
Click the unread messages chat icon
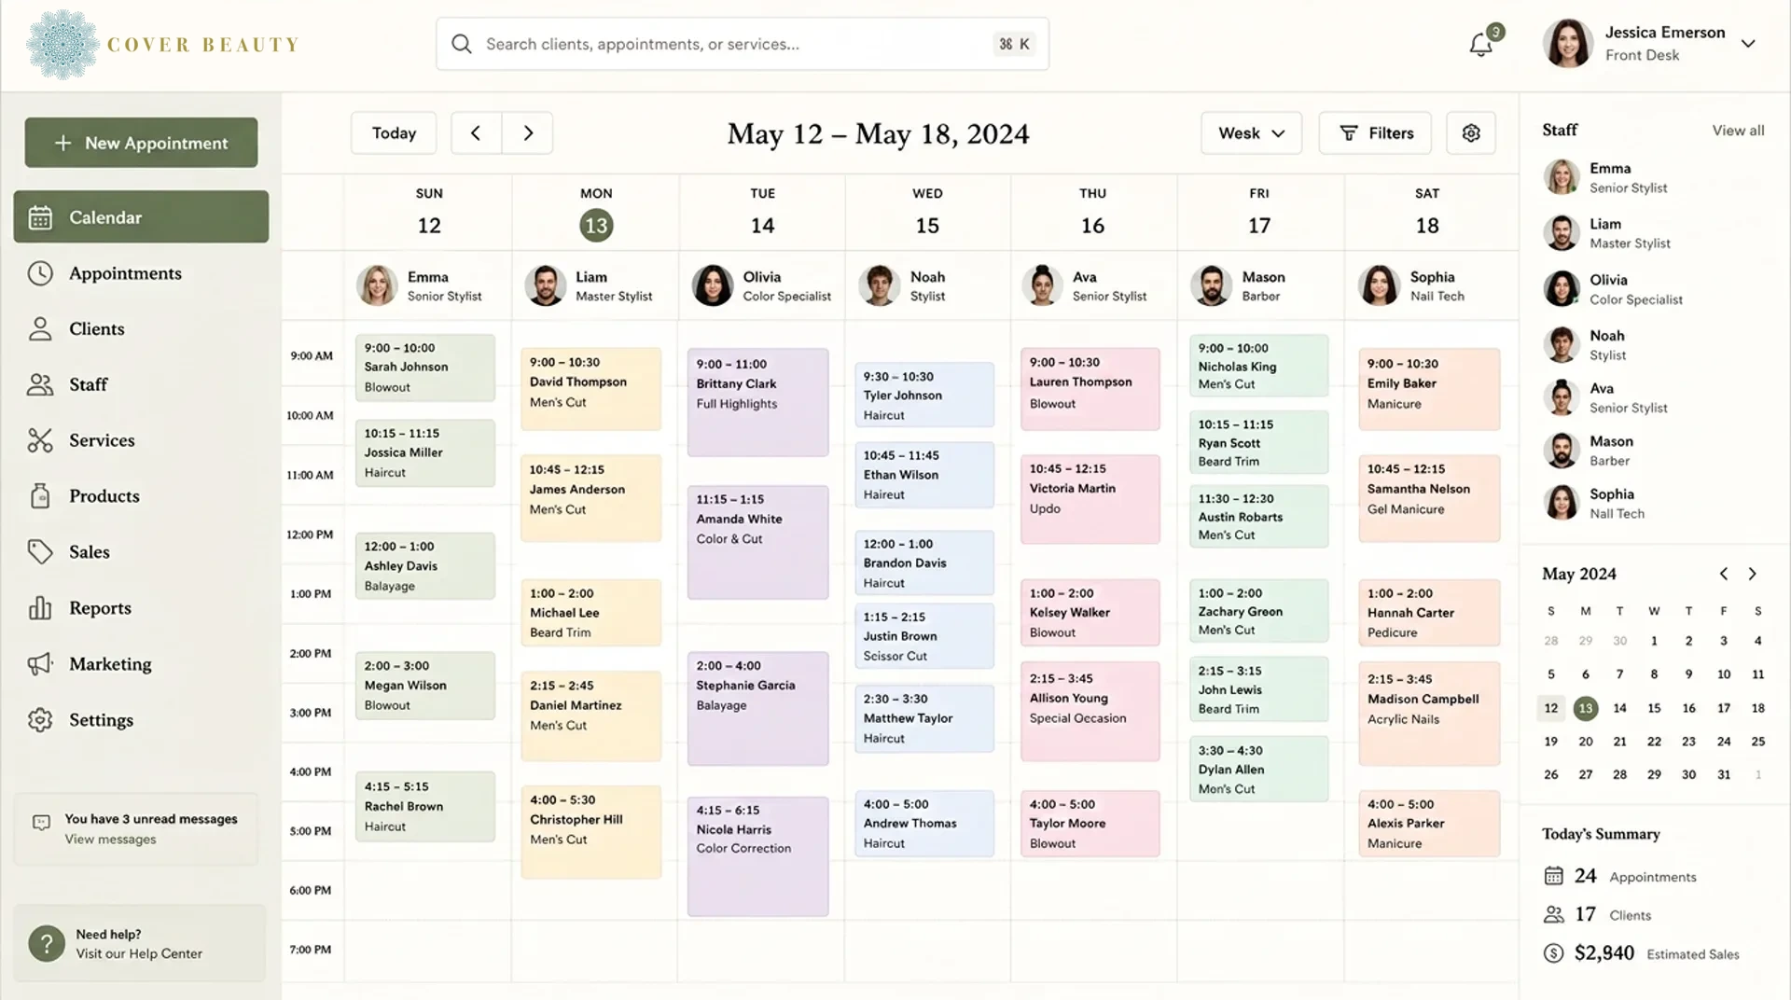[41, 822]
